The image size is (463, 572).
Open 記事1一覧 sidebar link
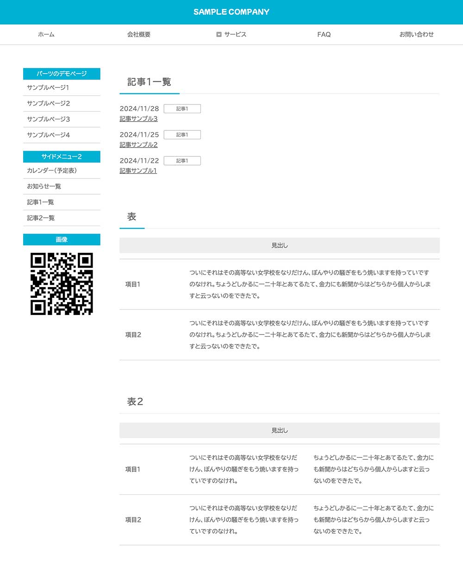(x=62, y=202)
